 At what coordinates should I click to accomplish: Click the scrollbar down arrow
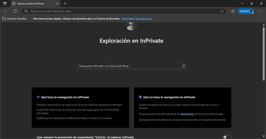(264, 136)
